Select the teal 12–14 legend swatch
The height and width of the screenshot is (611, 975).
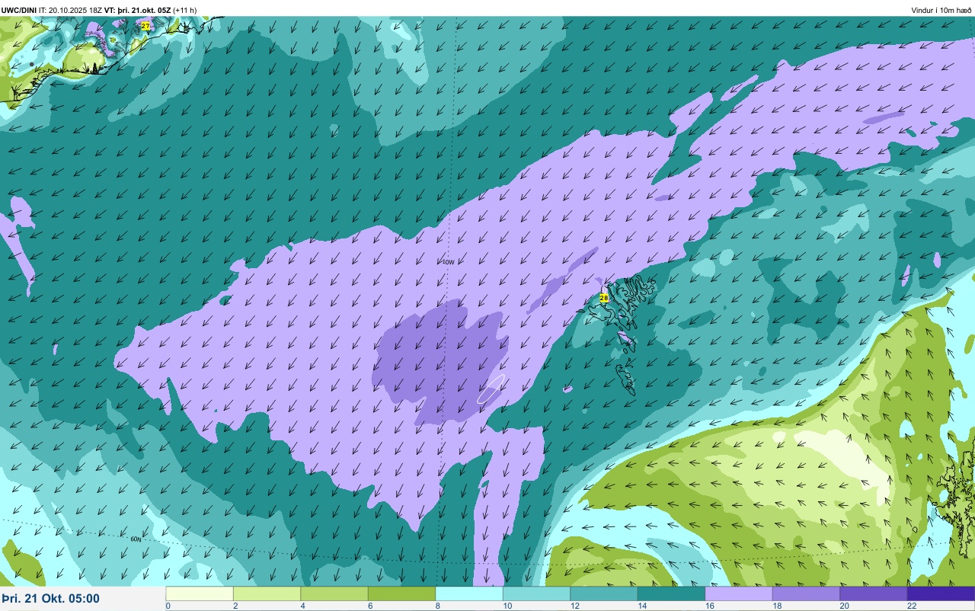604,593
